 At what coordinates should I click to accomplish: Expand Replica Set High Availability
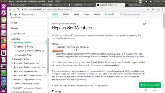point(12,71)
